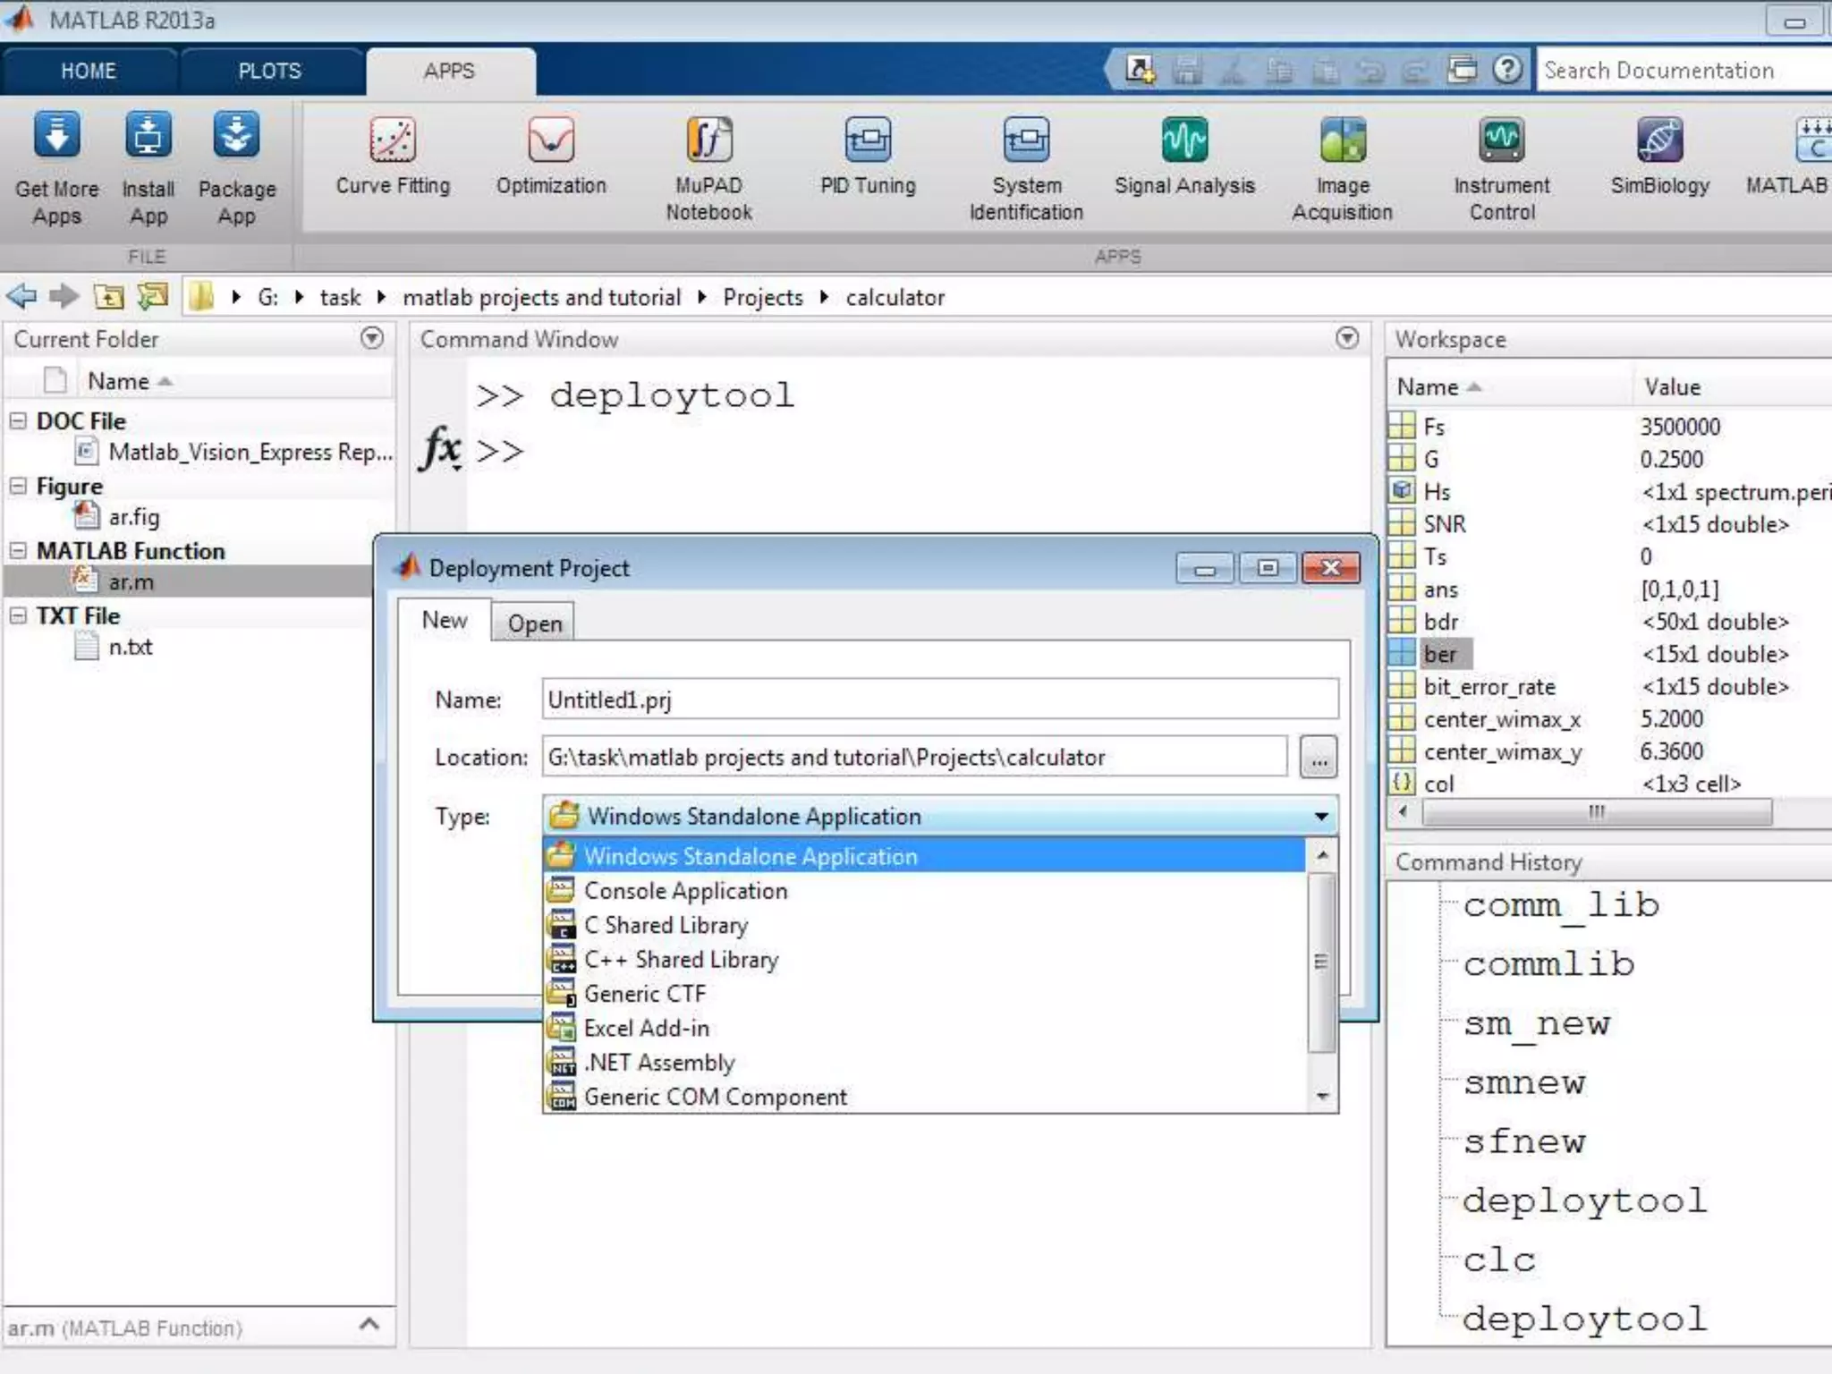Image resolution: width=1832 pixels, height=1374 pixels.
Task: Click the Search Documentation field
Action: coord(1685,71)
